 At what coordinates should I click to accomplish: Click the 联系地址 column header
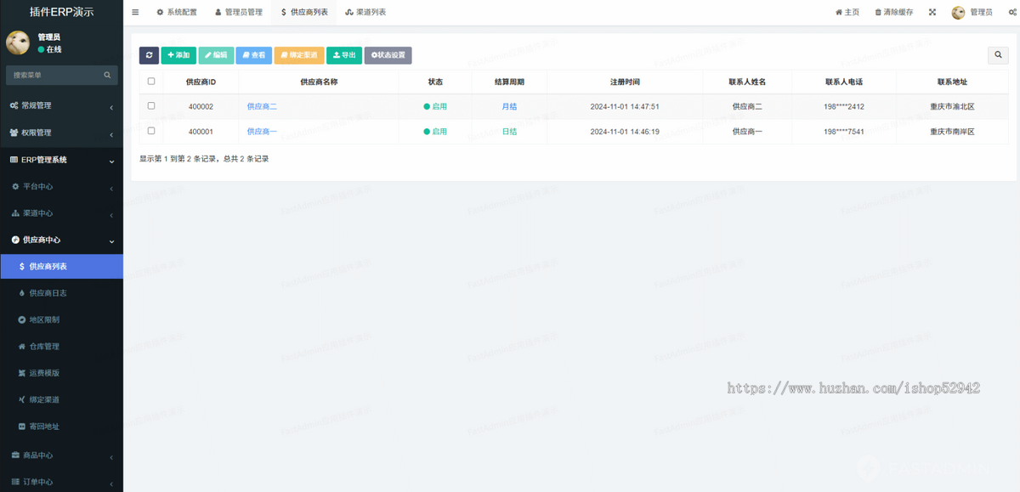952,82
